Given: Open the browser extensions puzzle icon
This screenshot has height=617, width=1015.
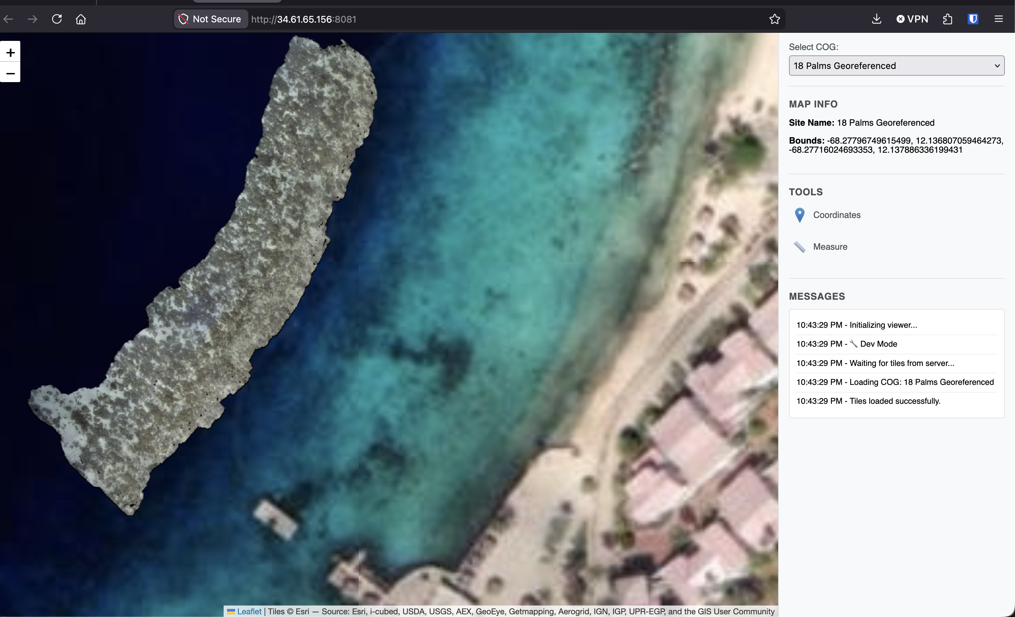Looking at the screenshot, I should 947,19.
